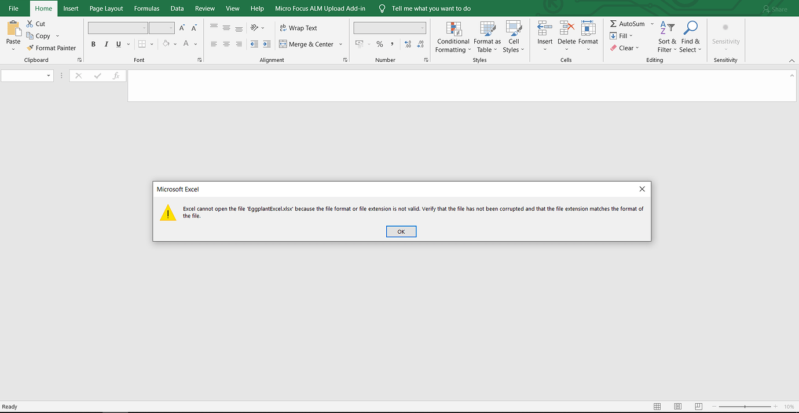Viewport: 799px width, 413px height.
Task: Apply middle vertical alignment
Action: click(x=226, y=28)
